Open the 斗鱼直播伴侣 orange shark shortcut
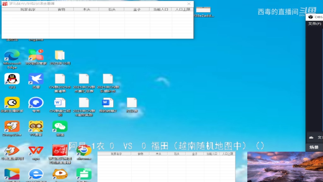The width and height of the screenshot is (323, 182). [12, 152]
